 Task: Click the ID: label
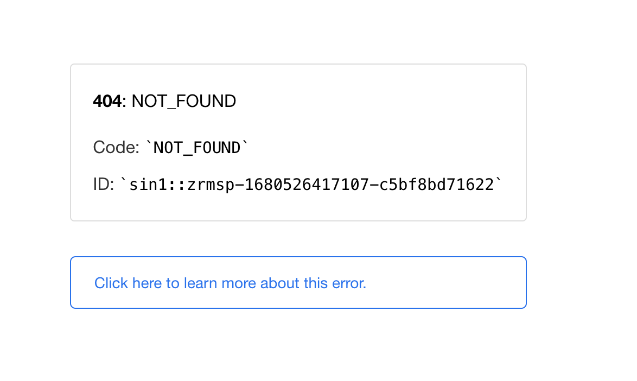coord(103,184)
